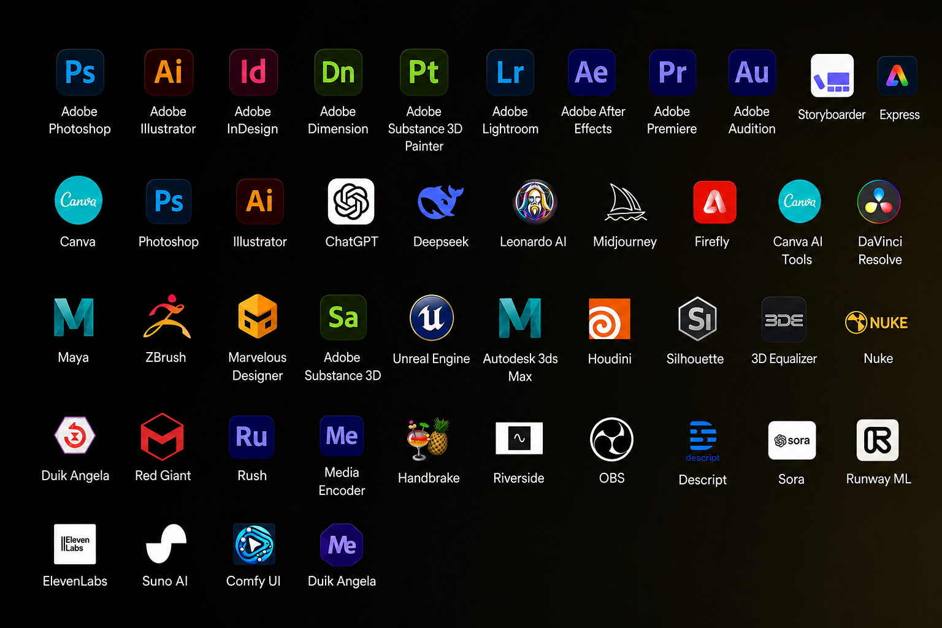Screen dimensions: 942x628
Task: Select the Silhouette Si hexagon icon
Action: (x=698, y=319)
